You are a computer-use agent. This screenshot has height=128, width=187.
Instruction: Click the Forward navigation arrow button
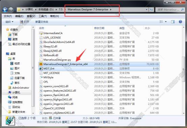click(11, 10)
